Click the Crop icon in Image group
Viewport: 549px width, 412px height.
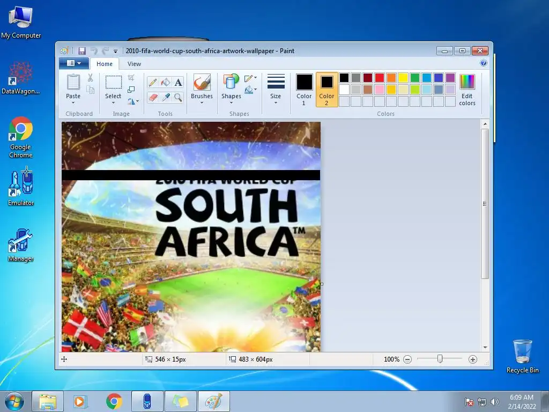click(131, 77)
